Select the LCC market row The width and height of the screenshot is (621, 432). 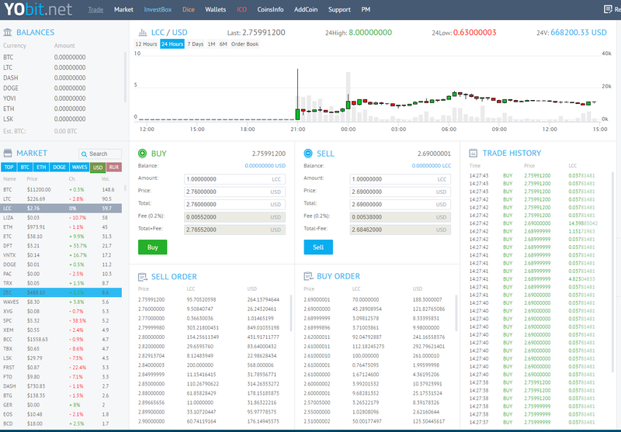click(61, 208)
